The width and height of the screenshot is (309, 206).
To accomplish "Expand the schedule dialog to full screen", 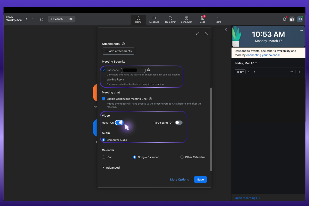I will coord(198,33).
